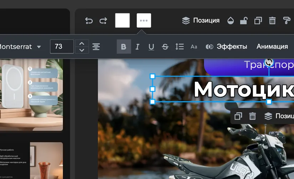The width and height of the screenshot is (294, 179).
Task: Select the paint roller copy style icon
Action: click(287, 21)
